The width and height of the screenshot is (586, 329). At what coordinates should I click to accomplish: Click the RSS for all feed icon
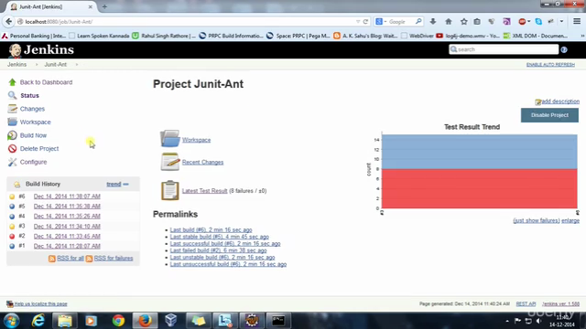click(52, 259)
